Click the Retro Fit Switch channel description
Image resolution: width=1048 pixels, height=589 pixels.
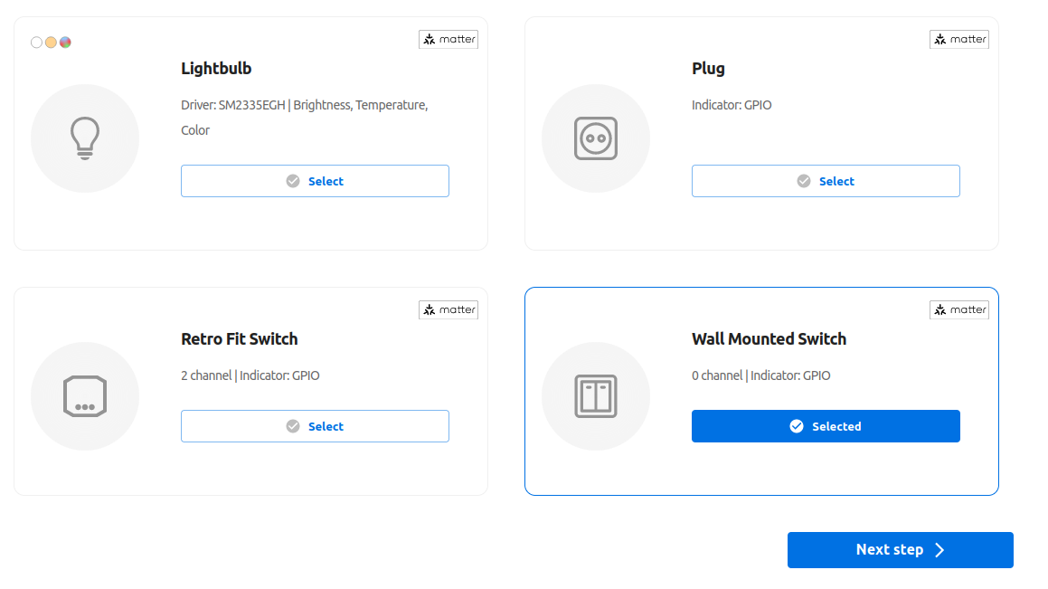(250, 375)
